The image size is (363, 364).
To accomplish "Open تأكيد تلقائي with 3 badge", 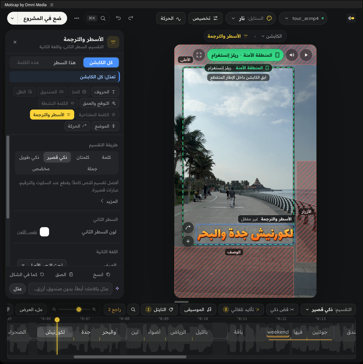I will click(x=241, y=309).
